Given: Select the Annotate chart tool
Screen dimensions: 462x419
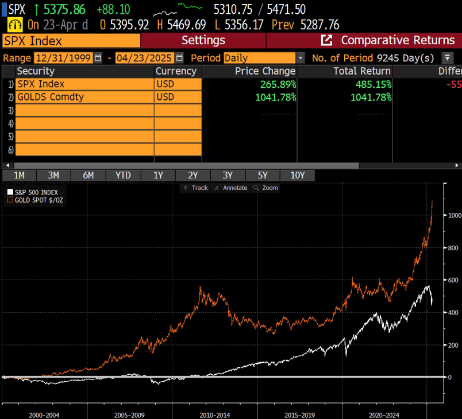Looking at the screenshot, I should coord(230,188).
